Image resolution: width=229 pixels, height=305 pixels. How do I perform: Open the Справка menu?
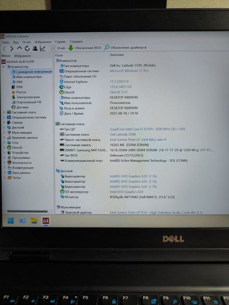tap(76, 41)
